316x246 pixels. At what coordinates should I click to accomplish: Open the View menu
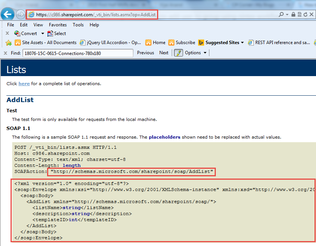click(x=38, y=25)
